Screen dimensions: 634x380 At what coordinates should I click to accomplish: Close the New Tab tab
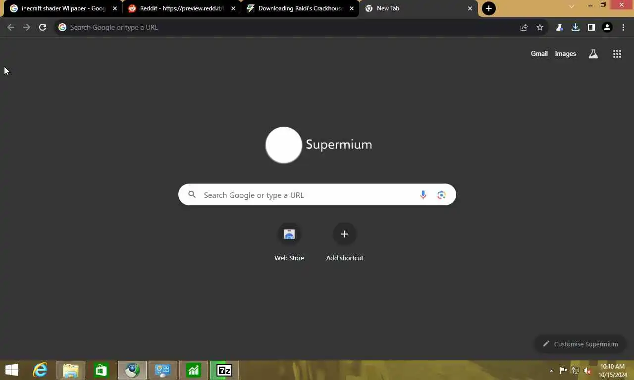click(470, 8)
